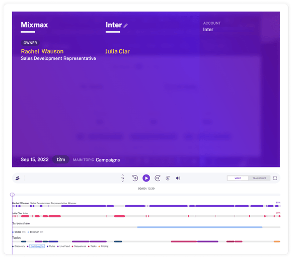292x258 pixels.
Task: Click the participants icon in player bar
Action: point(18,178)
